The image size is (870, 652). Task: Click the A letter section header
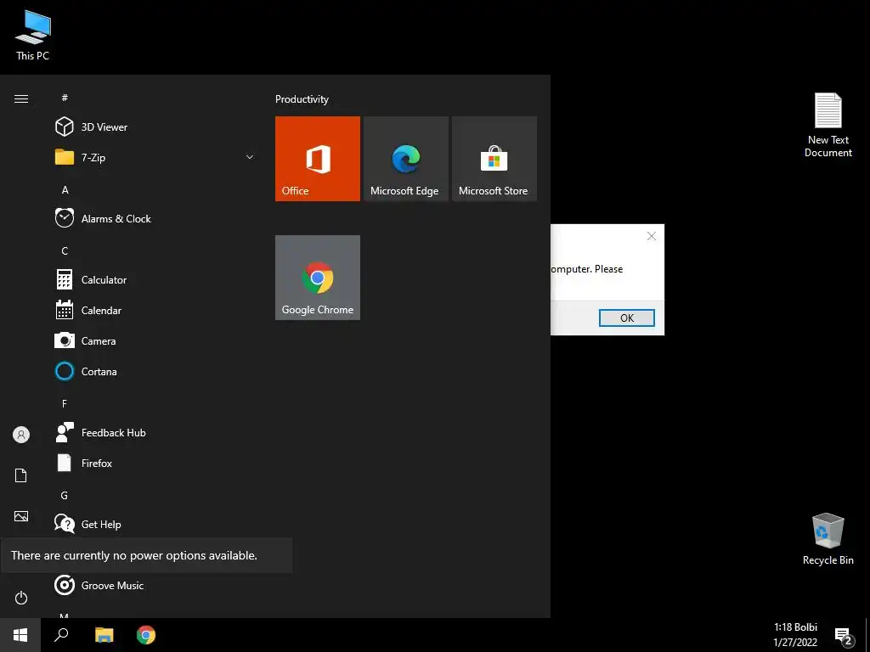[65, 189]
